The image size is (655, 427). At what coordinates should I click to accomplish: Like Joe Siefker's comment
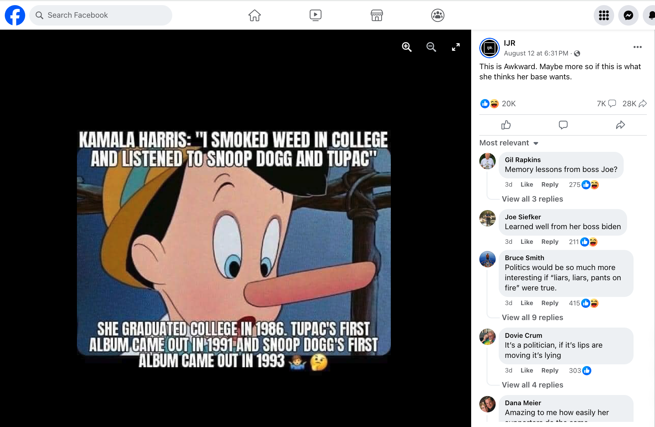(527, 242)
